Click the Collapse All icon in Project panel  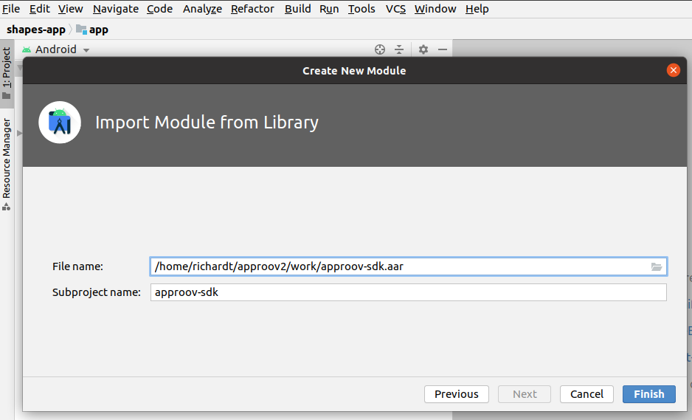click(x=399, y=49)
